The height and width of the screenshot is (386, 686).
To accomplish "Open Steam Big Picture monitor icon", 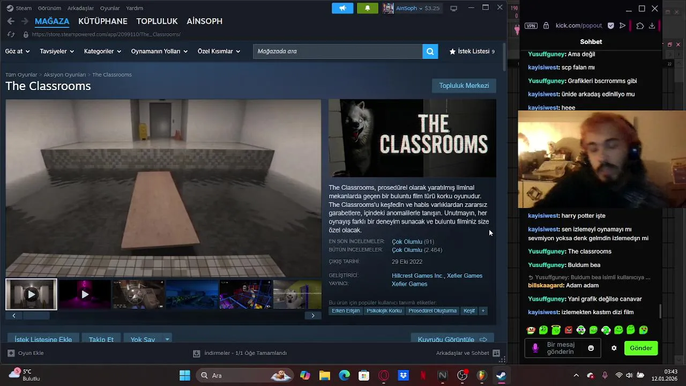I will pos(453,9).
